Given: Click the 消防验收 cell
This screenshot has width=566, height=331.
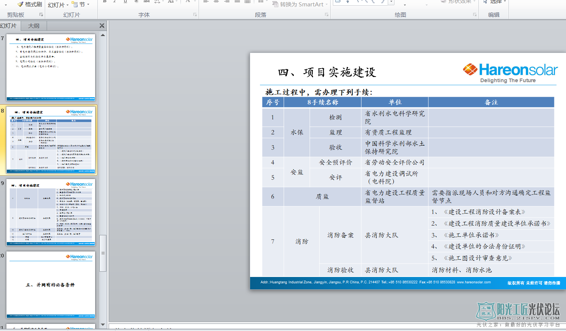Looking at the screenshot, I should 340,270.
